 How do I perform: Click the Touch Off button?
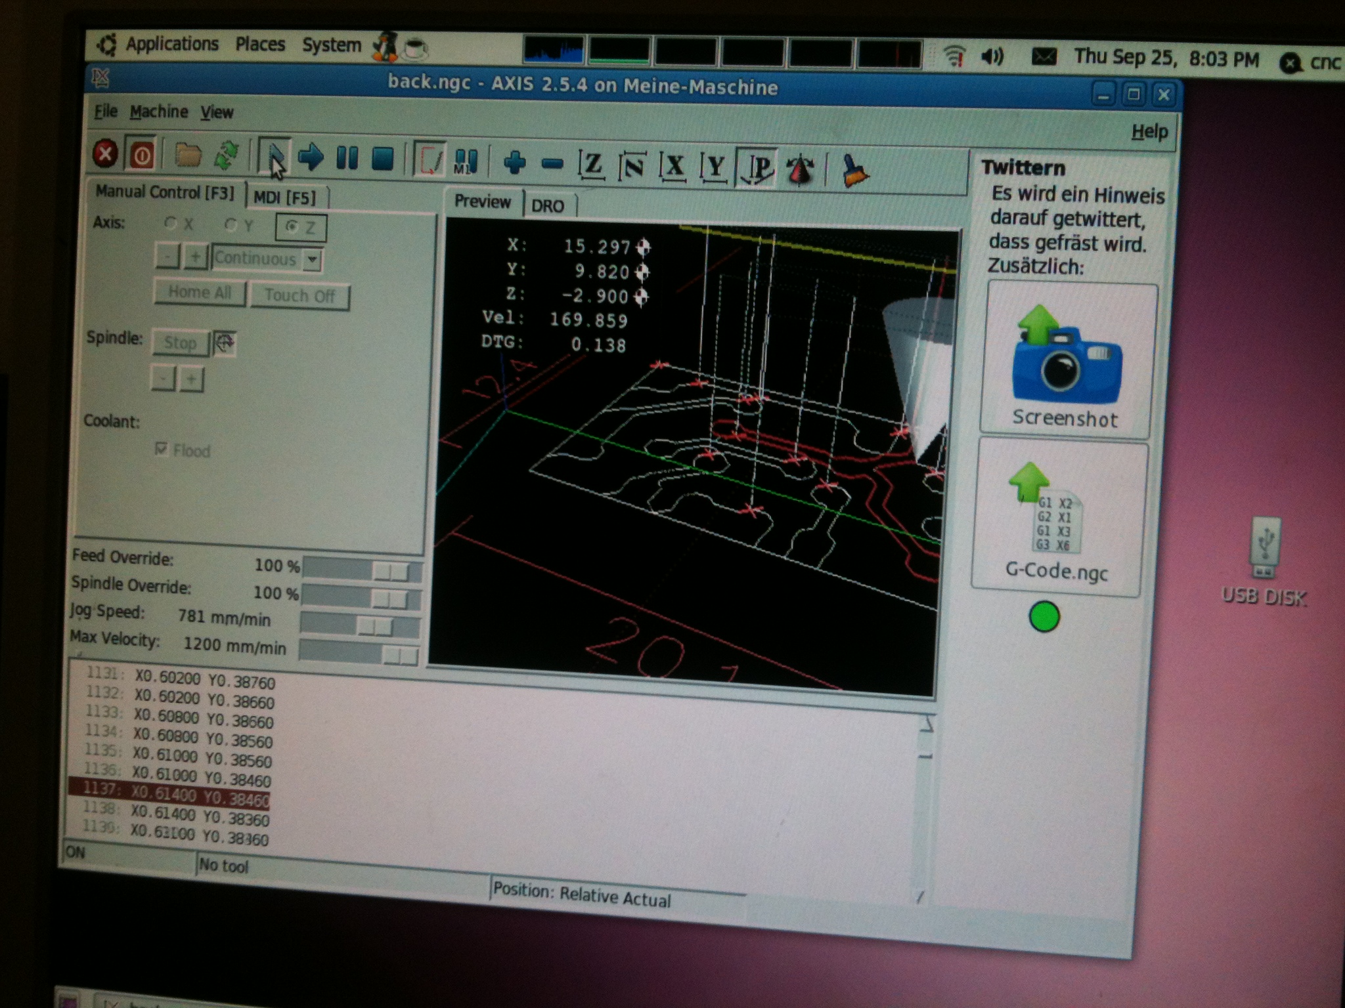point(299,295)
